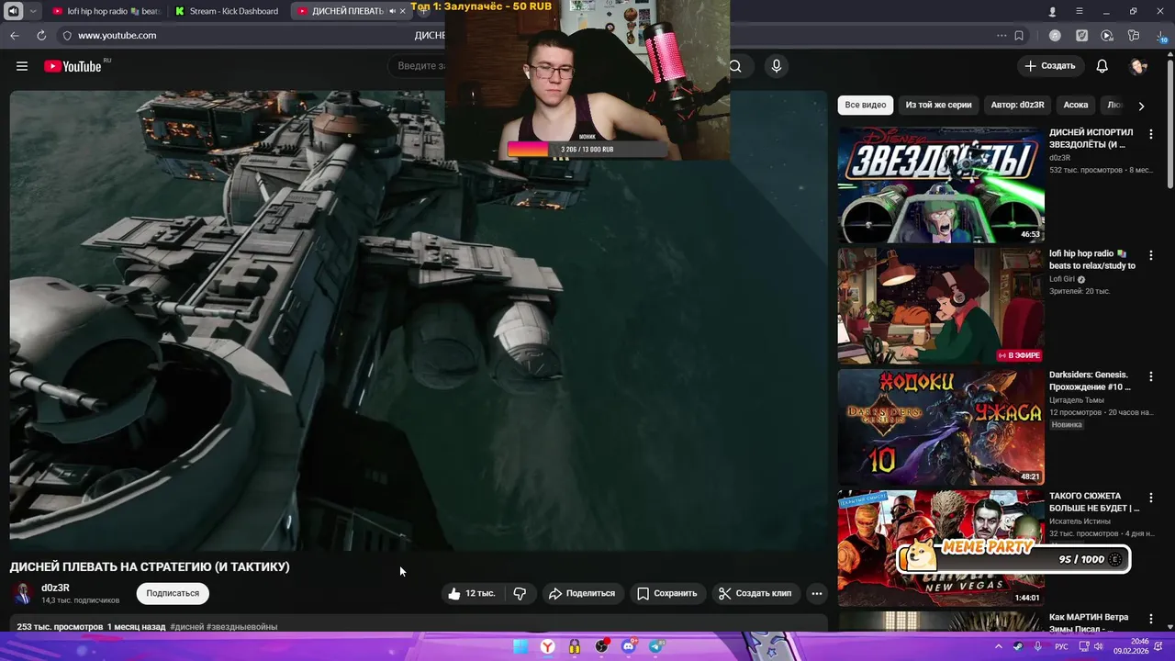The height and width of the screenshot is (661, 1175).
Task: Open the YouTube hamburger guide menu
Action: click(22, 66)
